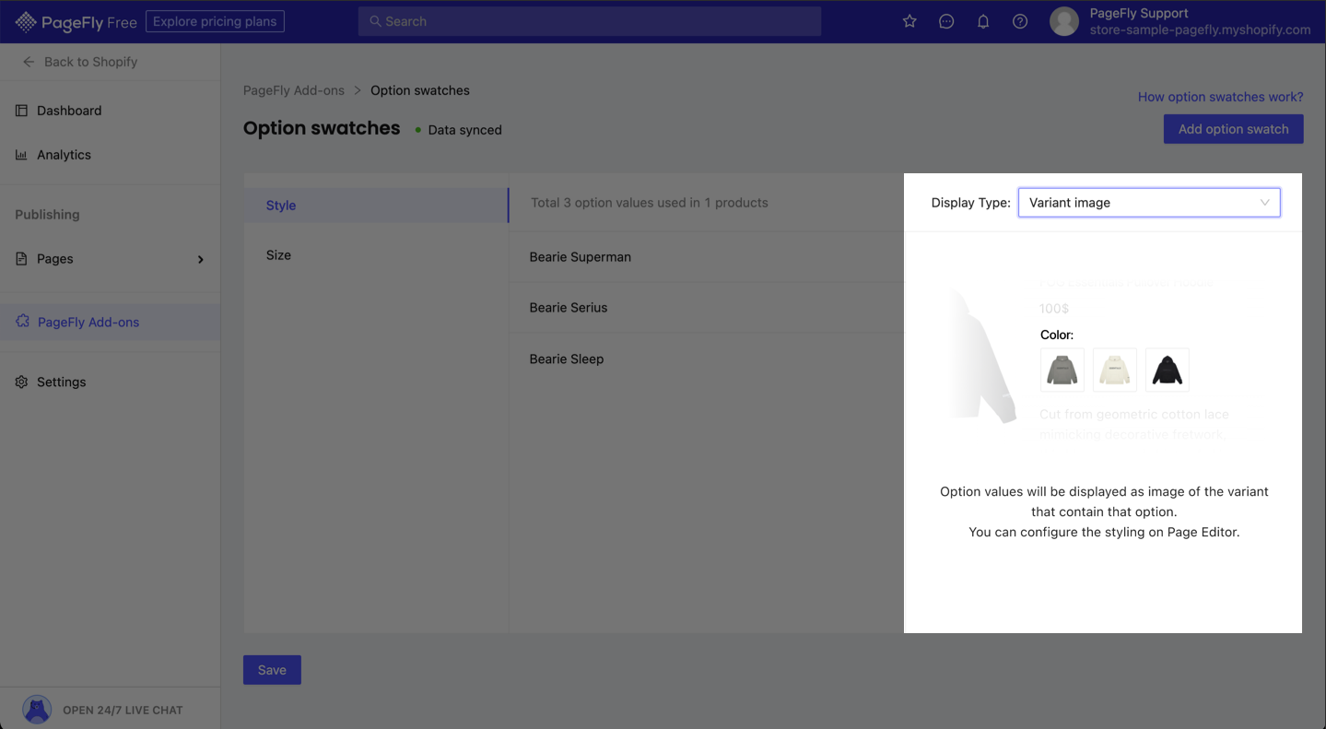Click Total 3 option values summary text
The image size is (1326, 729).
tap(649, 203)
